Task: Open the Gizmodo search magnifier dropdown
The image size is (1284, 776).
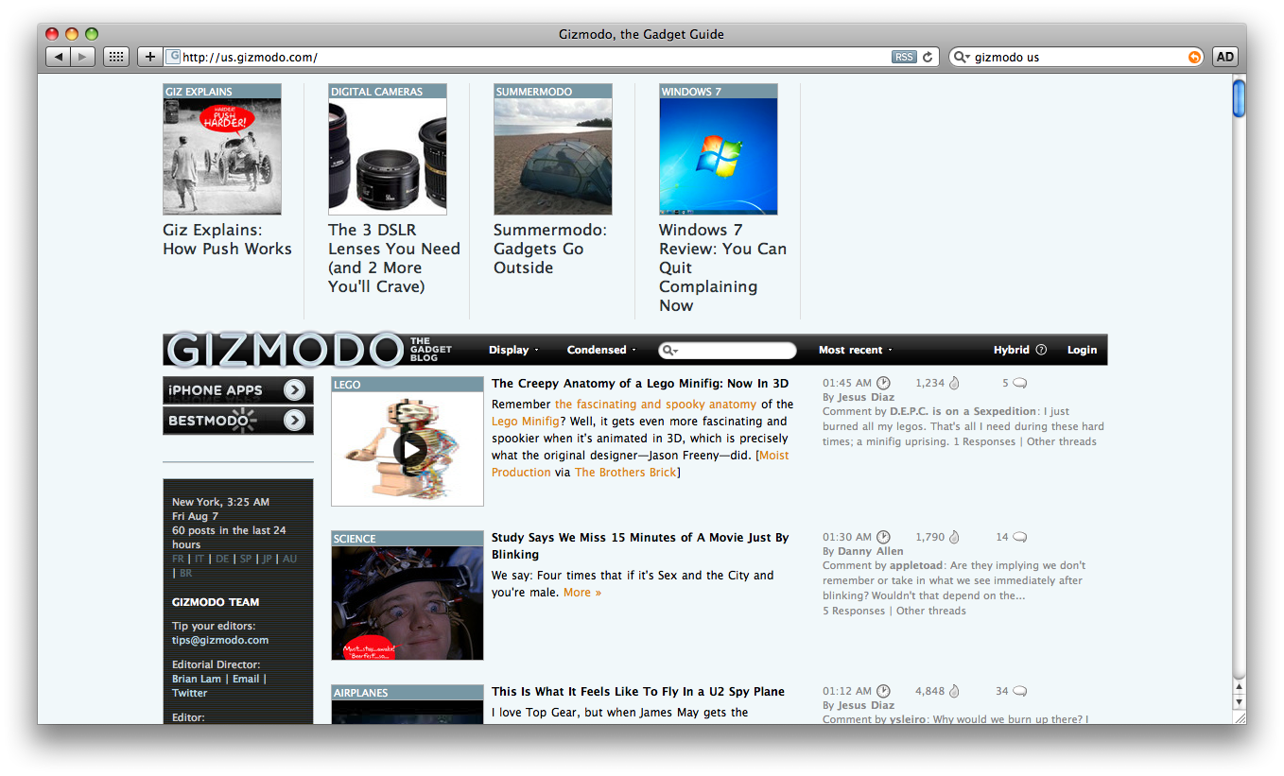Action: (670, 351)
